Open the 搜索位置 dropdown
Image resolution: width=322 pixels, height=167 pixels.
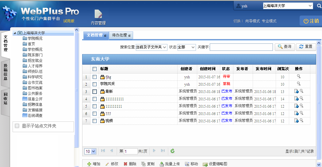pyautogui.click(x=151, y=47)
